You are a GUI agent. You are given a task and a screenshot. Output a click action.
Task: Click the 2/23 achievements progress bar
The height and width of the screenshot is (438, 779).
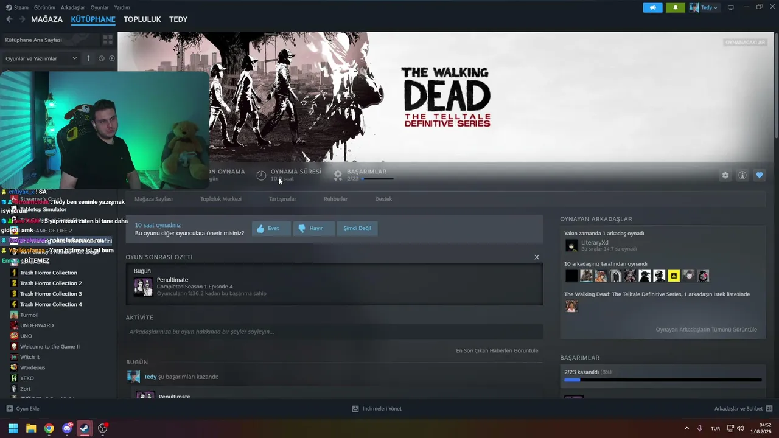663,380
